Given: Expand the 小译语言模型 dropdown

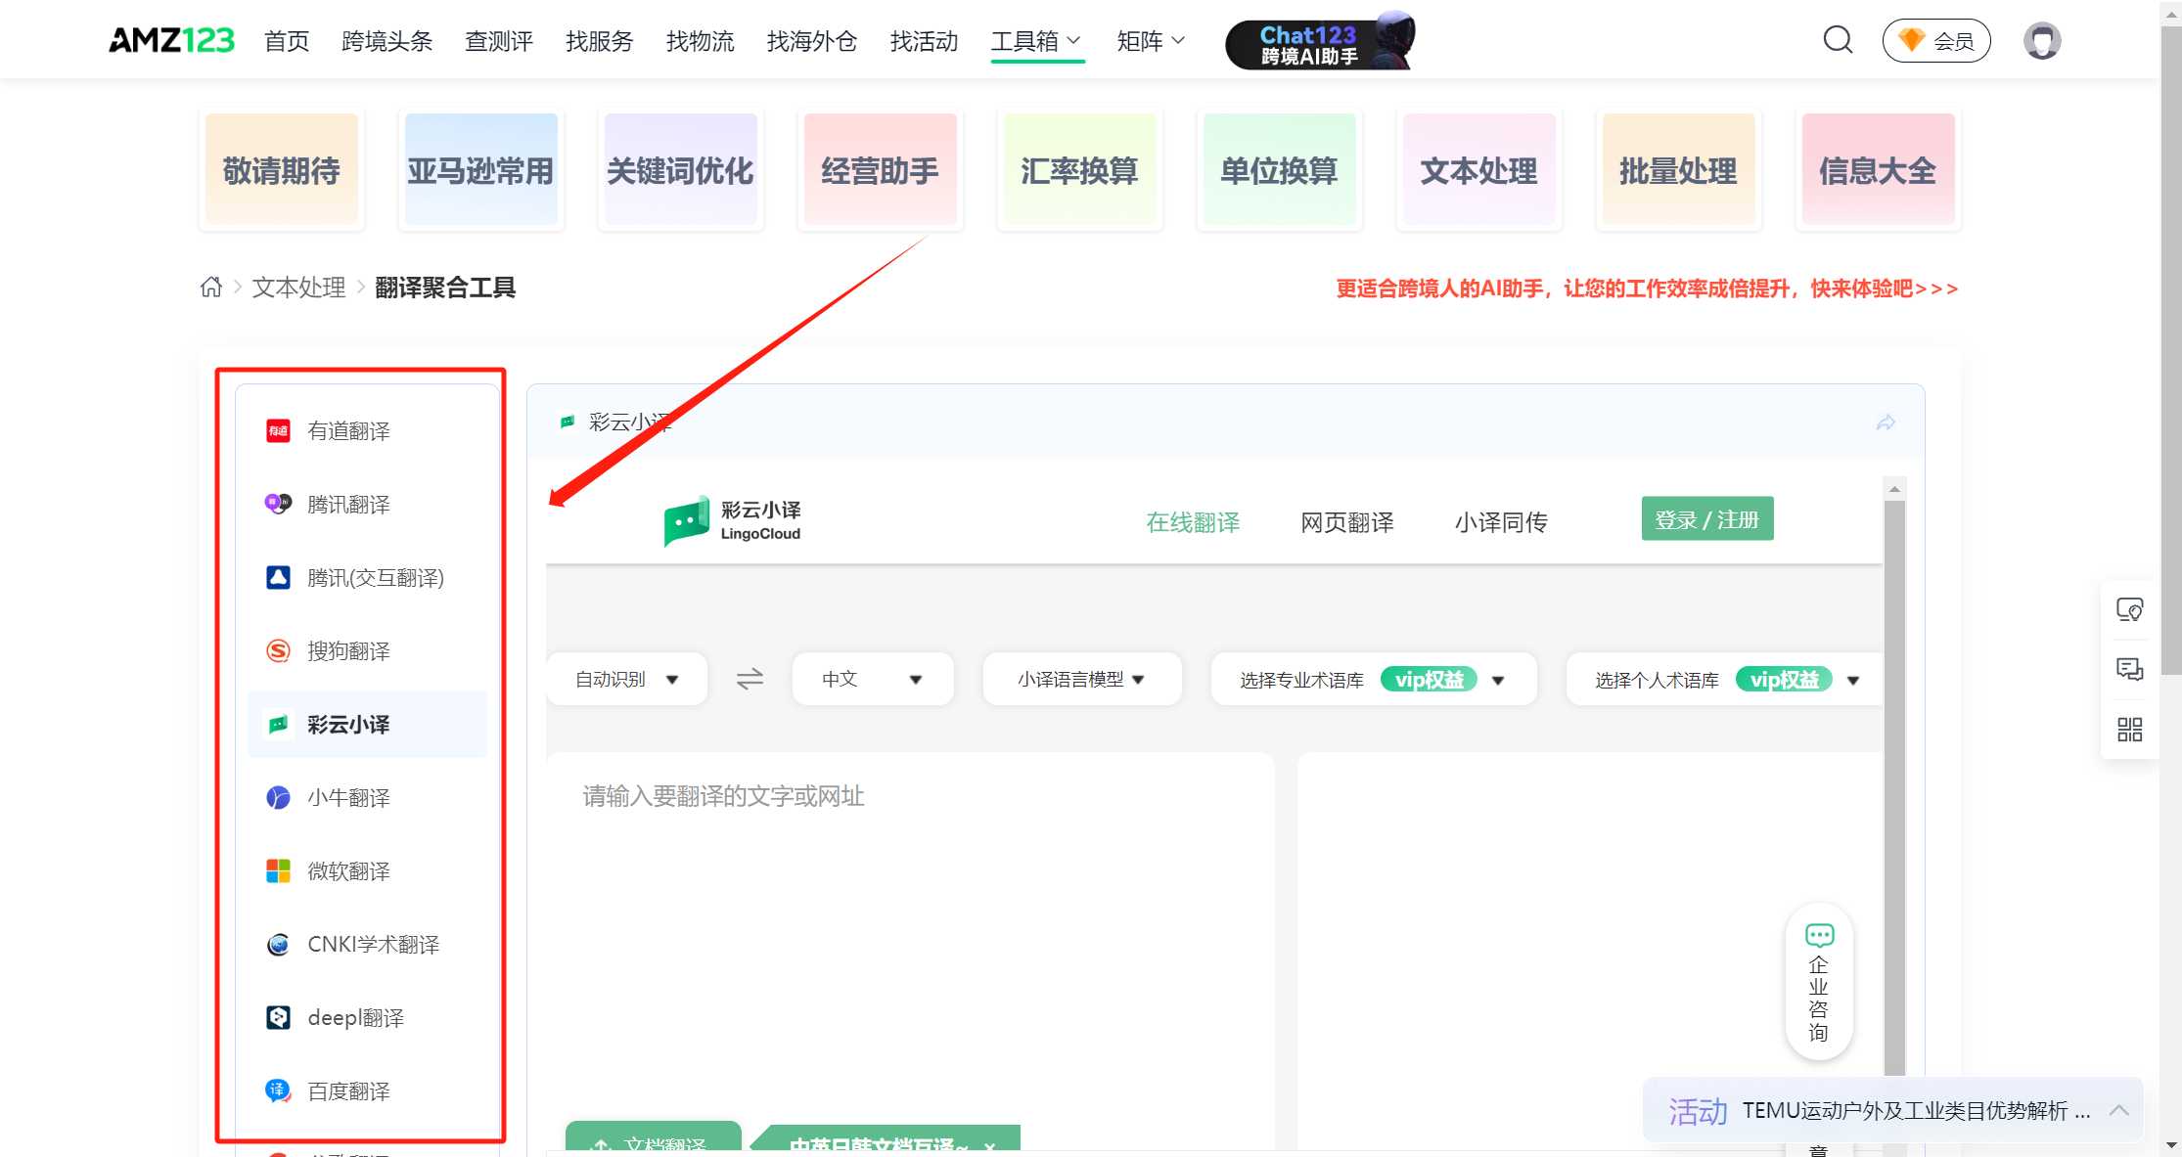Looking at the screenshot, I should click(x=1081, y=679).
